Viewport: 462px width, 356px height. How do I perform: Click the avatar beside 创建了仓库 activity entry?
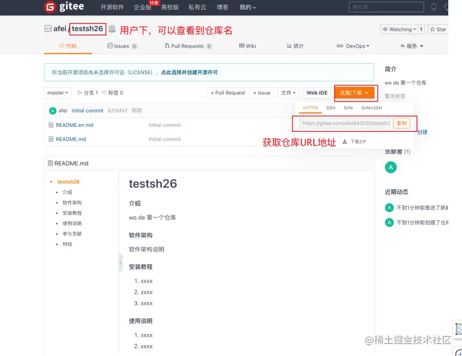pyautogui.click(x=389, y=222)
